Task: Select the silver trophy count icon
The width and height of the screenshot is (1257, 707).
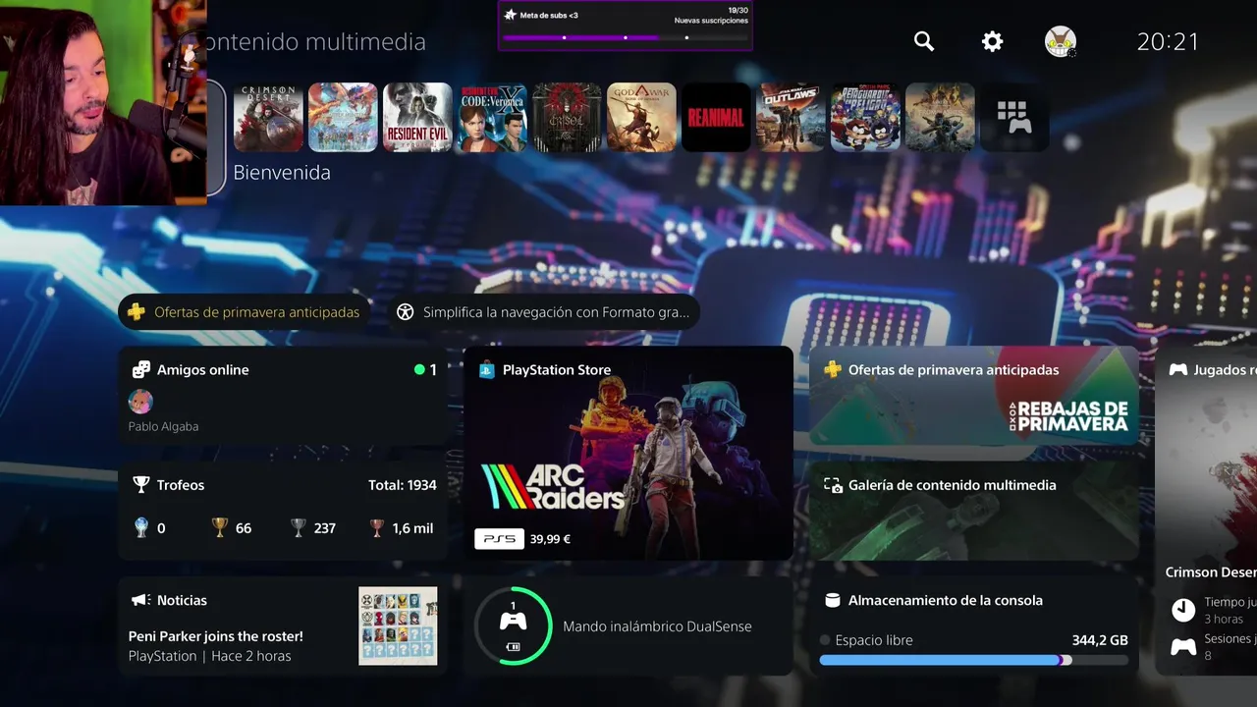Action: click(299, 528)
